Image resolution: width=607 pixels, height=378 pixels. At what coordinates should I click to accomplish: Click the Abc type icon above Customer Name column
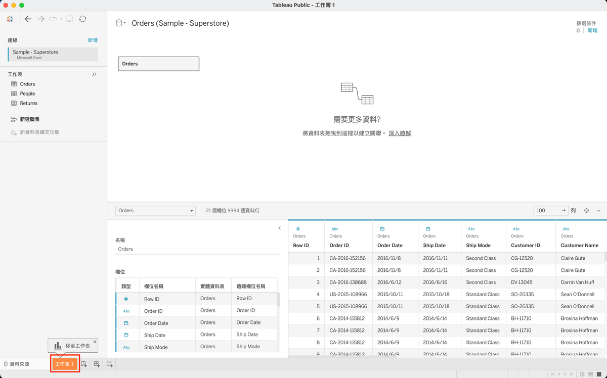(x=566, y=229)
